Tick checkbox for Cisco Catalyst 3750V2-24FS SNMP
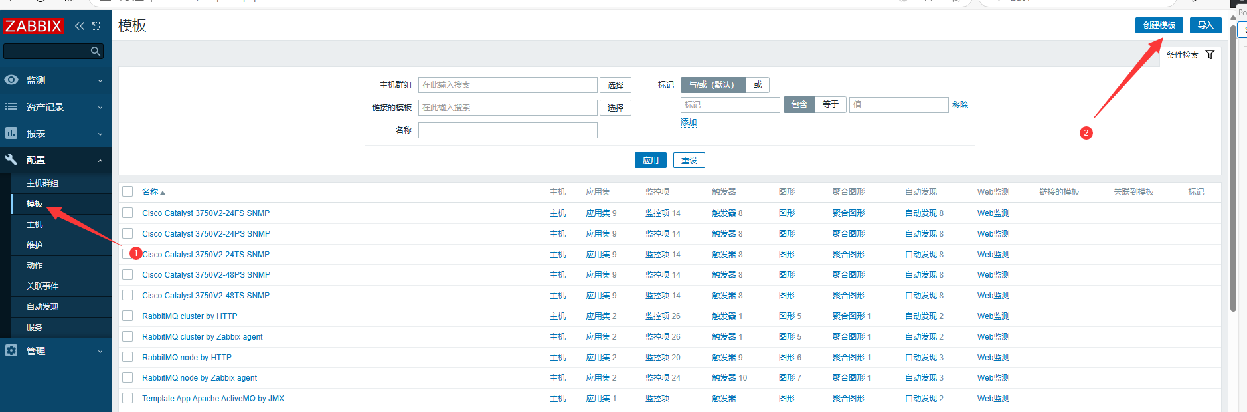Image resolution: width=1247 pixels, height=412 pixels. pos(127,213)
